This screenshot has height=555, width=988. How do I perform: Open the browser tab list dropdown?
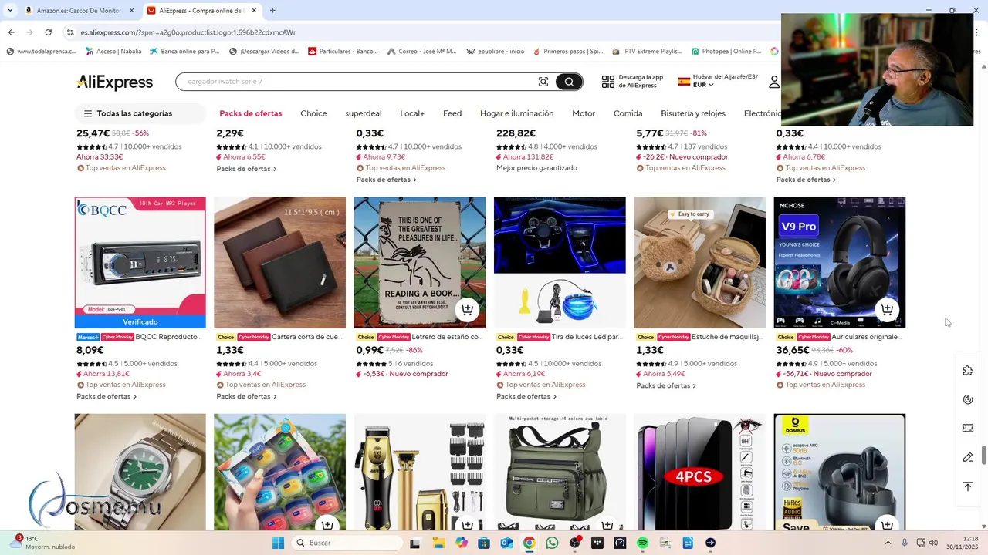coord(10,11)
